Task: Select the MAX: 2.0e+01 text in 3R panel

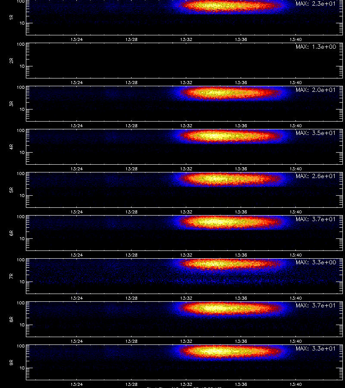Action: click(316, 90)
